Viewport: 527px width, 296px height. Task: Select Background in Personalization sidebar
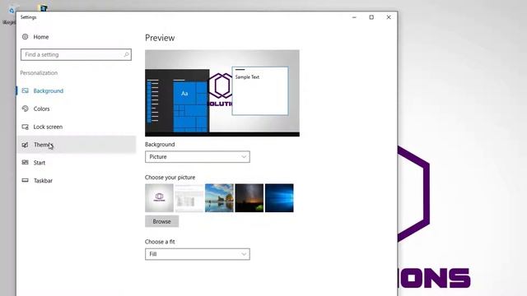(x=48, y=91)
